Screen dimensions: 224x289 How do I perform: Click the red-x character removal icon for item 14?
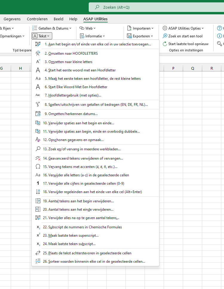[38, 158]
